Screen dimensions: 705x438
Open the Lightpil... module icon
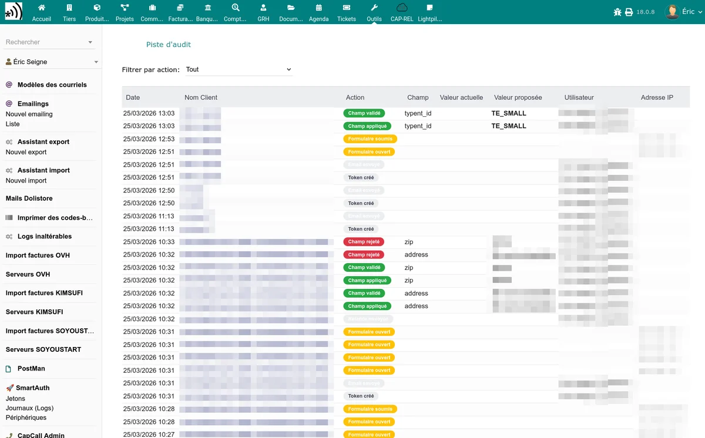tap(429, 8)
